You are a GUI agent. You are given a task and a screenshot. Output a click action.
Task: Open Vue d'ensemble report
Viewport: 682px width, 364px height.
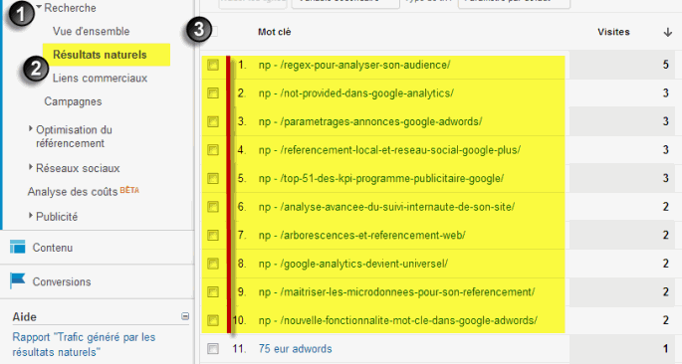point(92,31)
